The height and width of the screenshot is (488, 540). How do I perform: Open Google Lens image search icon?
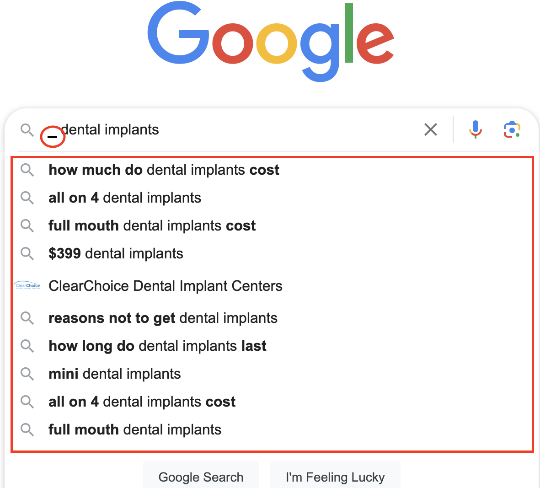click(512, 130)
